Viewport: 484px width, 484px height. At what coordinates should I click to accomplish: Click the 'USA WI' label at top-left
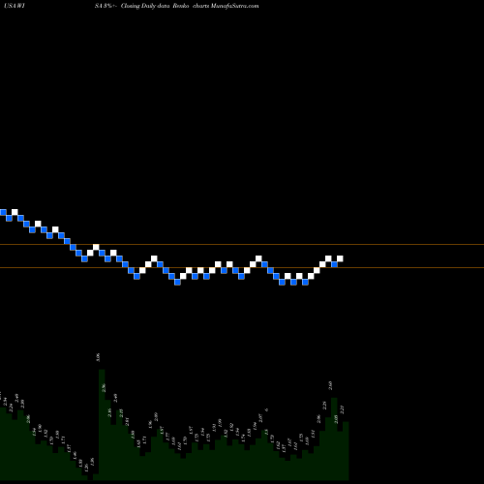[x=15, y=6]
